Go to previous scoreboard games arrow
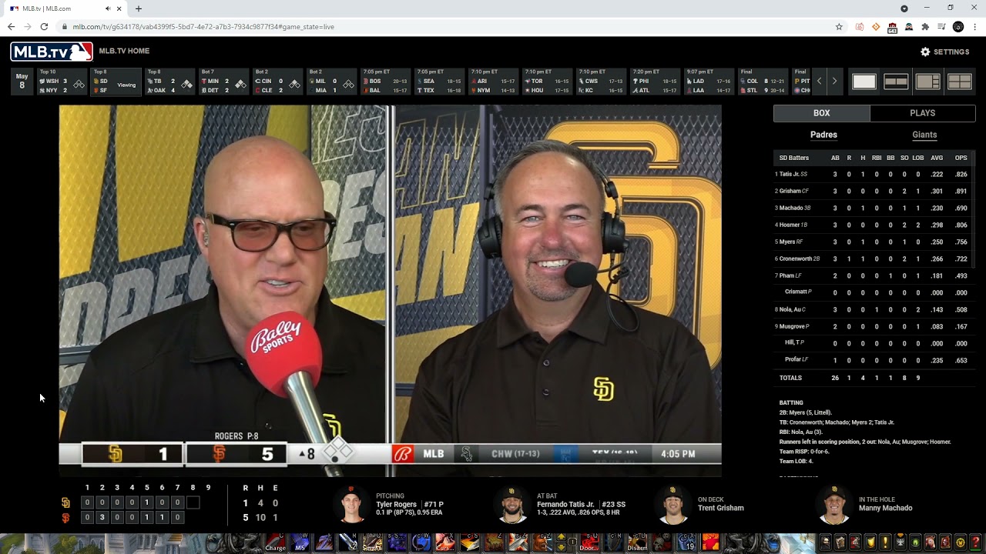The height and width of the screenshot is (554, 986). [x=820, y=81]
